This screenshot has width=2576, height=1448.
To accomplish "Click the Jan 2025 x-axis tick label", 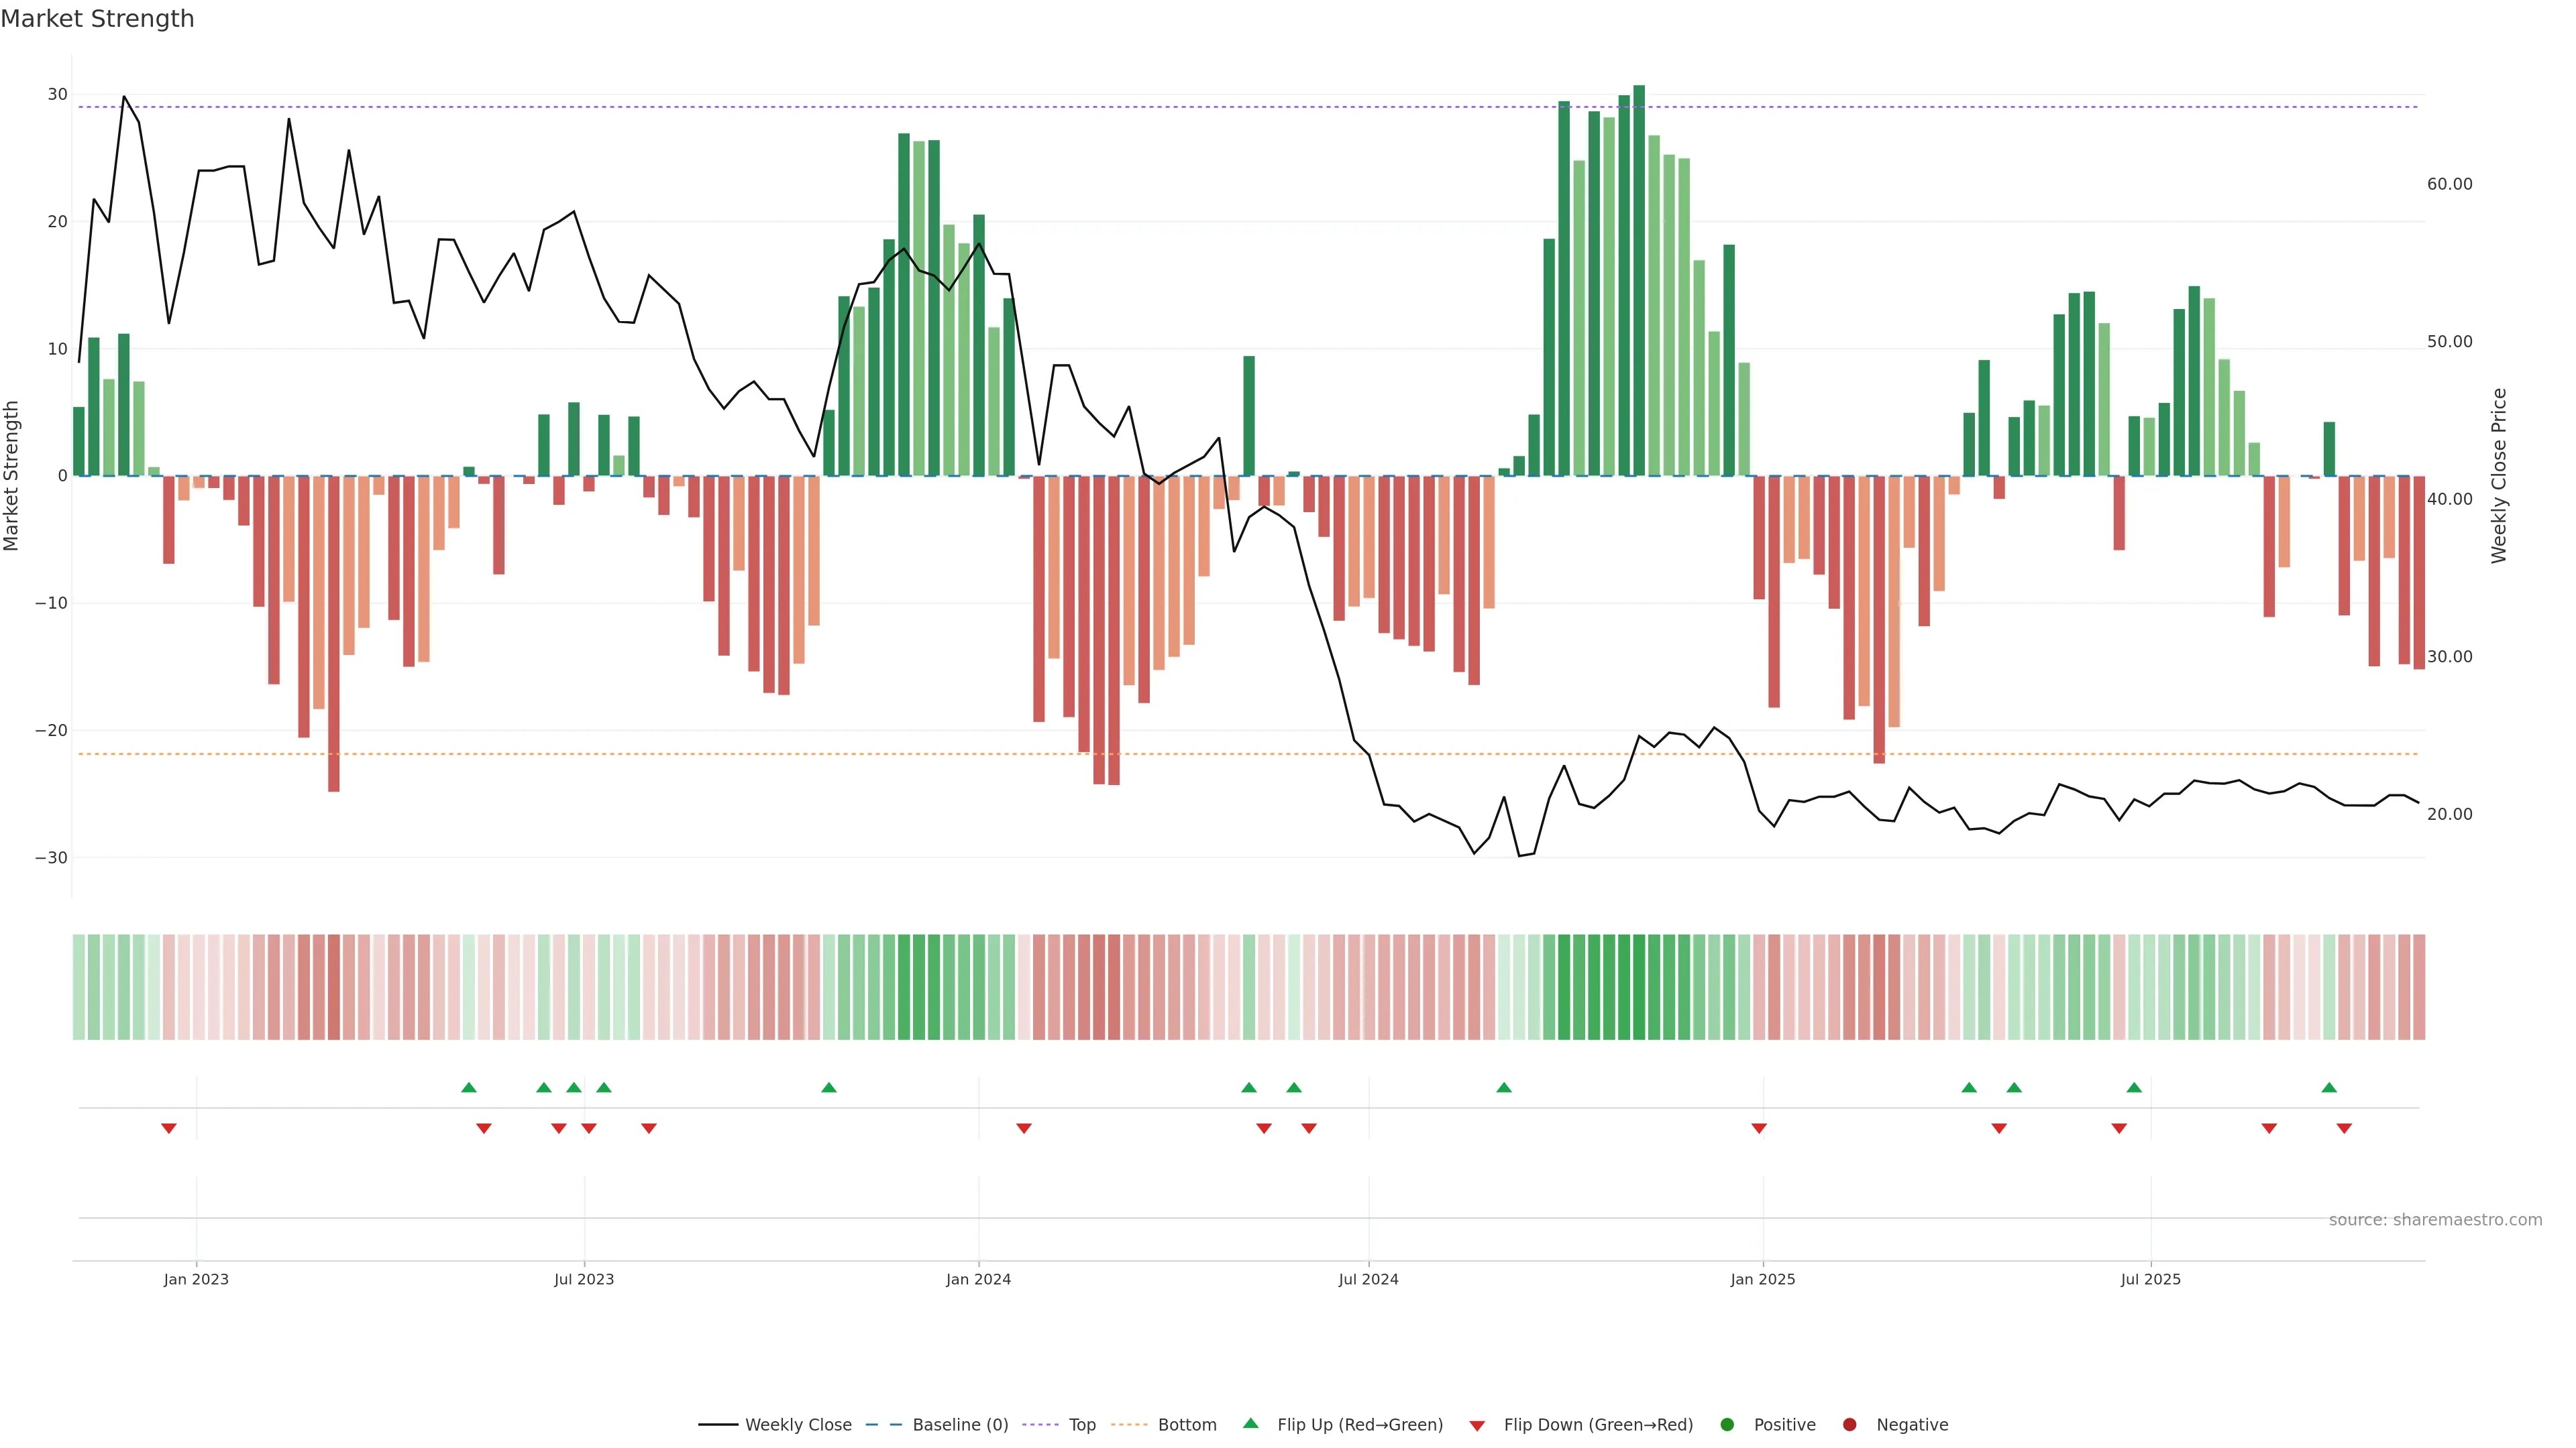I will pos(1763,1279).
